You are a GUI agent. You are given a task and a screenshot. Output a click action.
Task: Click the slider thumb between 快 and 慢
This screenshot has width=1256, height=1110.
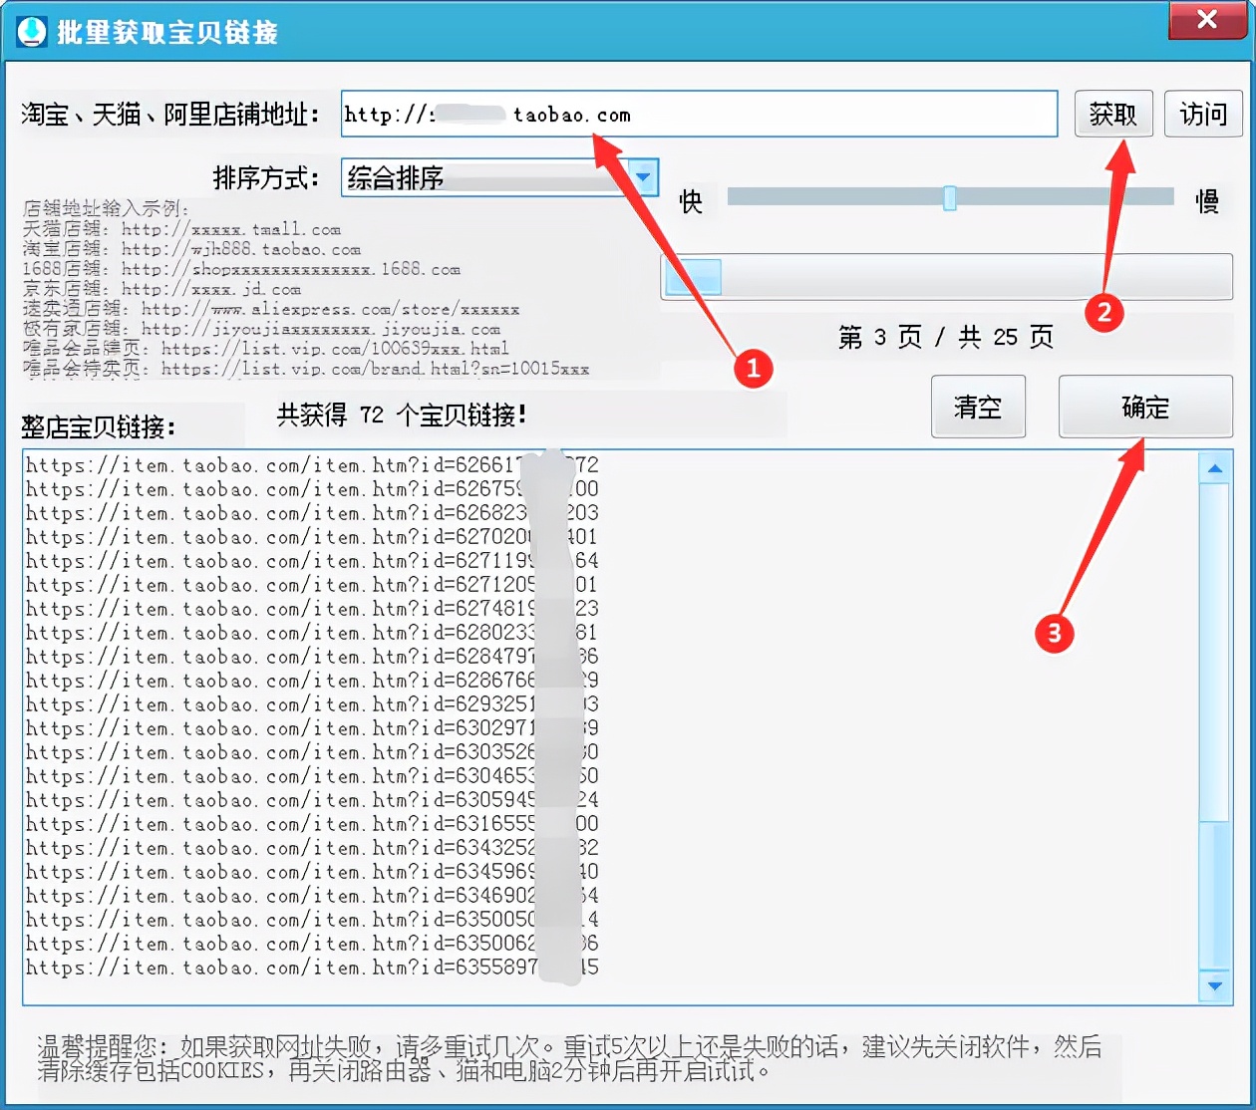pos(951,199)
